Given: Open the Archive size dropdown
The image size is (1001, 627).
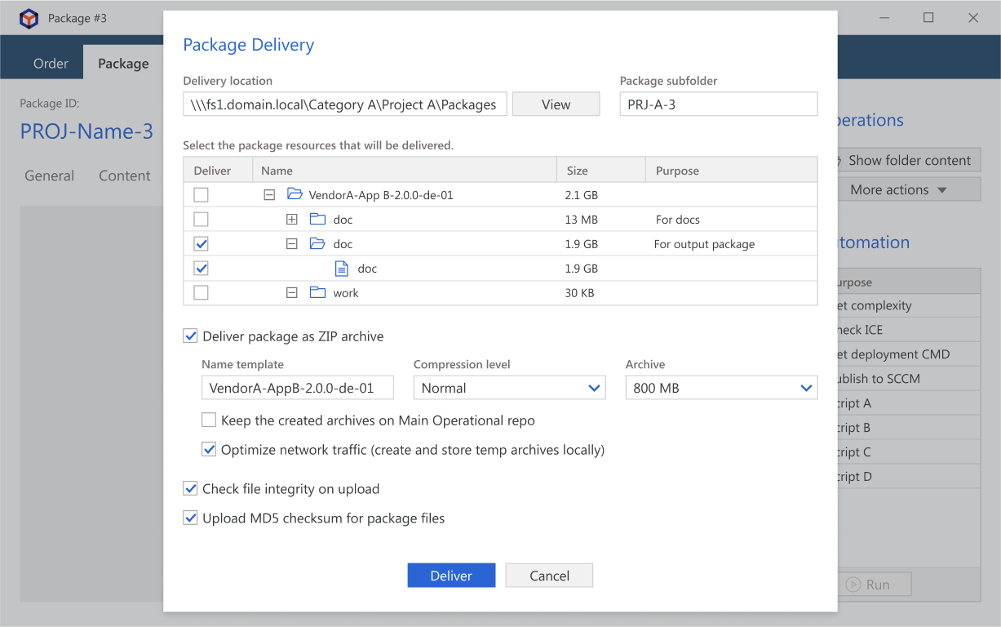Looking at the screenshot, I should (721, 388).
